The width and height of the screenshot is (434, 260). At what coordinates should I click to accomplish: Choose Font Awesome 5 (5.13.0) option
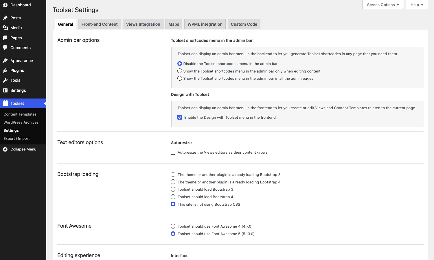tap(173, 234)
